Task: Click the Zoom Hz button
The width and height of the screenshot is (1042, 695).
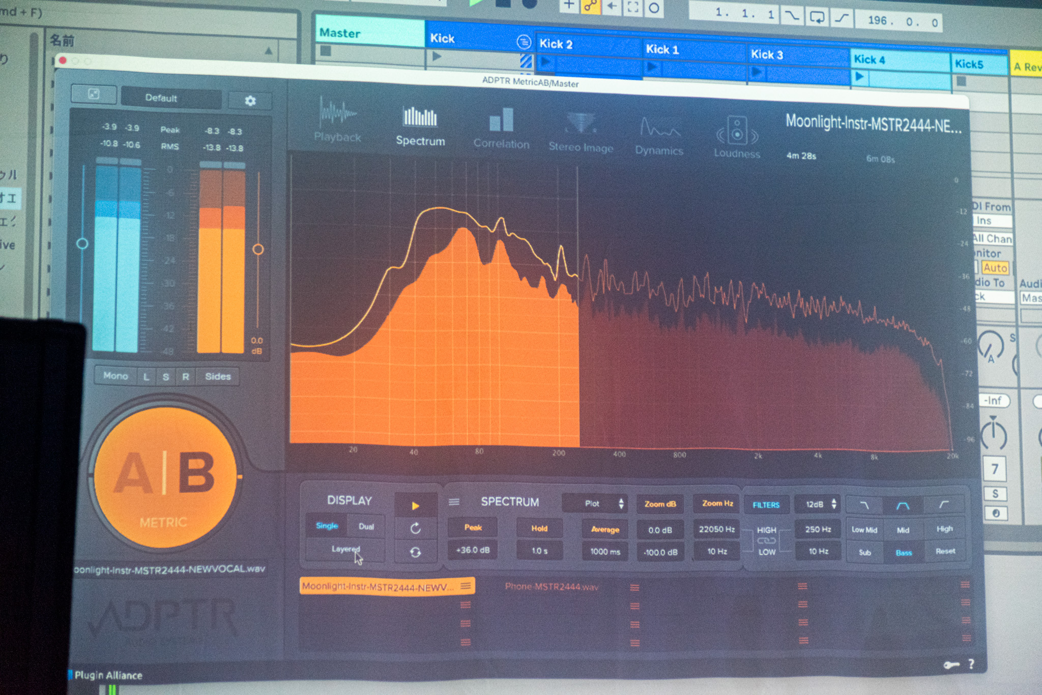Action: (x=717, y=503)
